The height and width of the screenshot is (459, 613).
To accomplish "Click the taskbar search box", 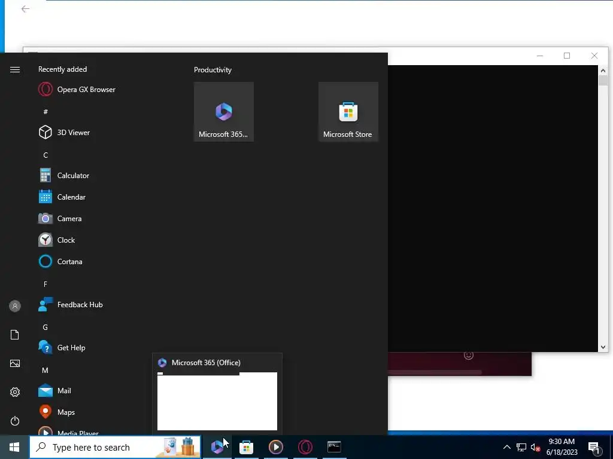I will 116,447.
